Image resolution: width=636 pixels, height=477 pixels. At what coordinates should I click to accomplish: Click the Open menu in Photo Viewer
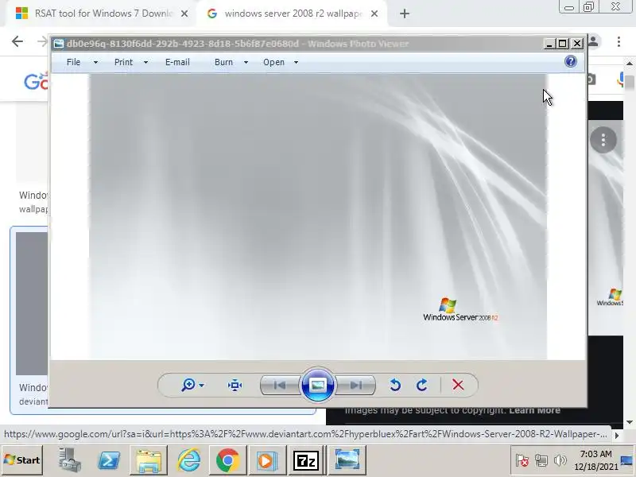click(273, 62)
